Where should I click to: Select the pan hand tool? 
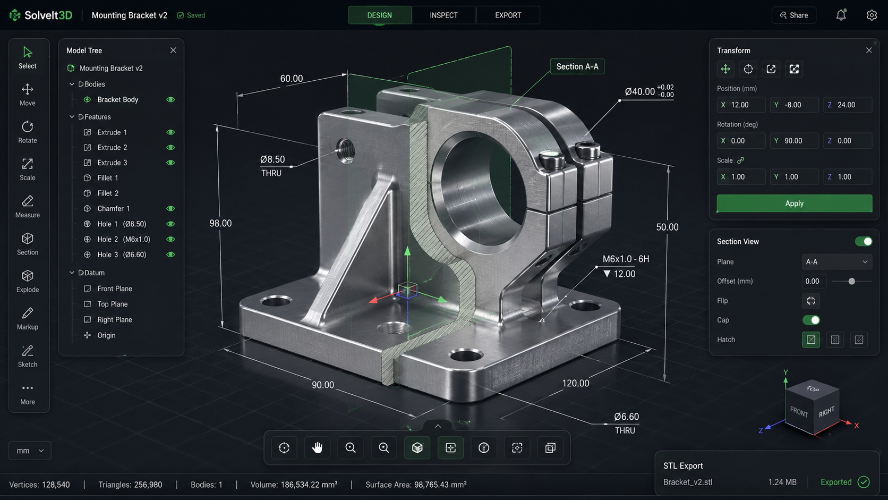tap(318, 448)
